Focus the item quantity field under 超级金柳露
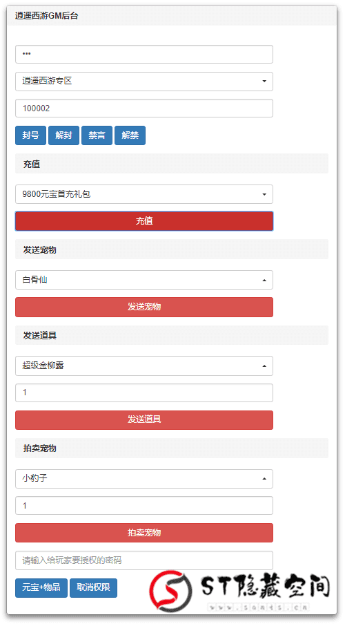Screen dimensions: 345x624 (144, 393)
